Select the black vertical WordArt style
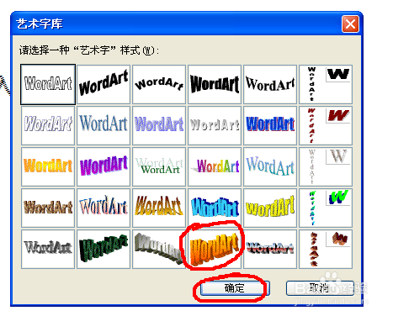This screenshot has width=393, height=316. click(x=326, y=84)
